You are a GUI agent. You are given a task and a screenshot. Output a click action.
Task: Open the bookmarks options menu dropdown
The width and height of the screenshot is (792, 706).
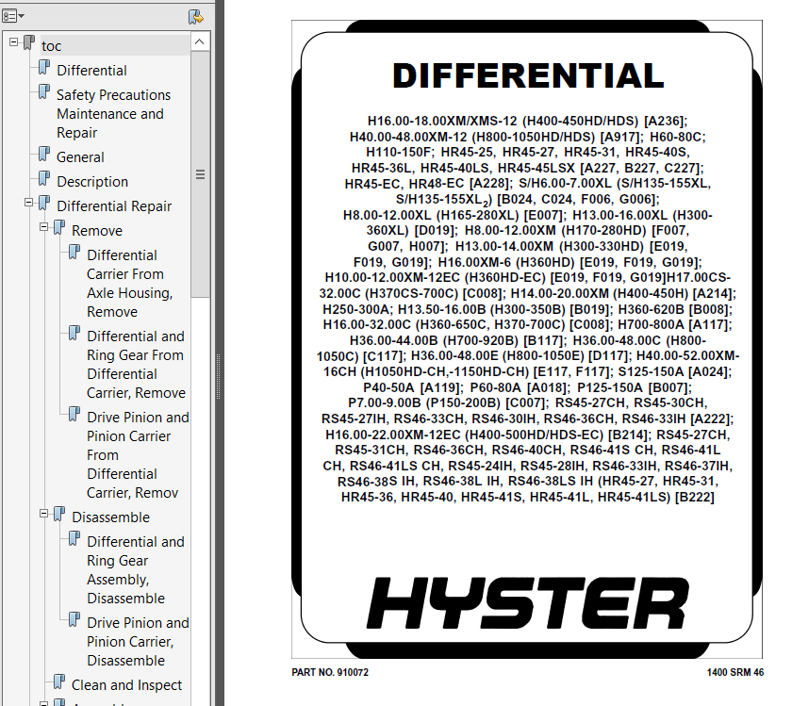tap(13, 16)
